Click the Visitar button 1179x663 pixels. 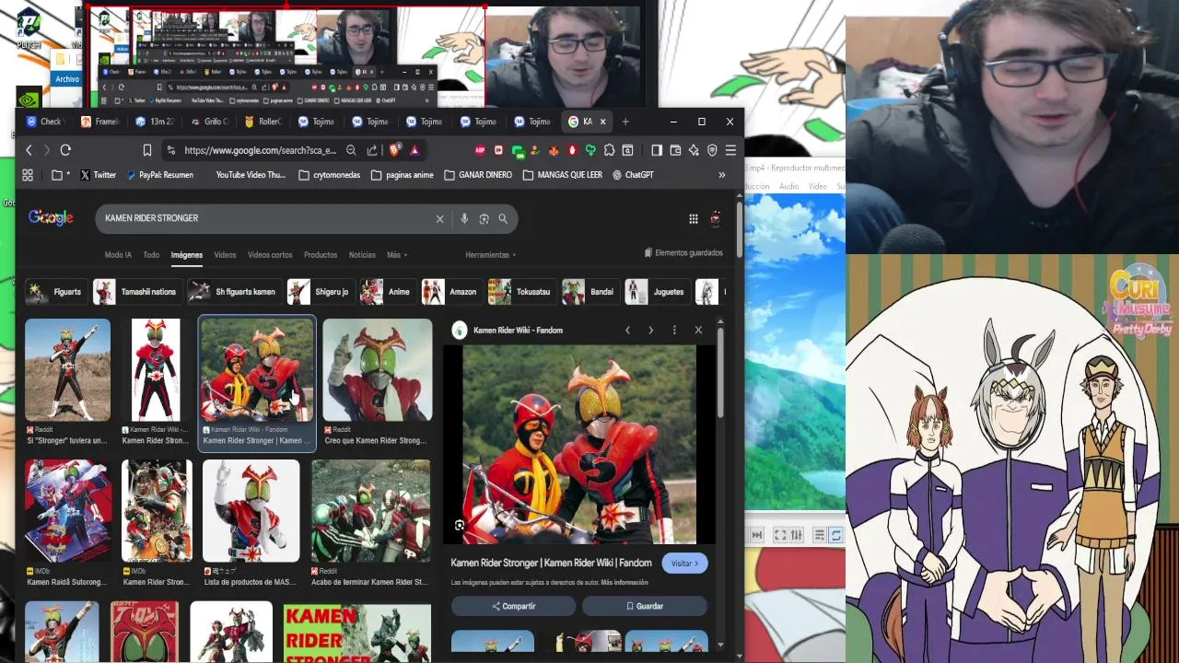pos(684,564)
